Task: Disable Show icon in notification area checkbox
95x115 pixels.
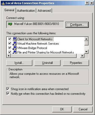Action: [x=8, y=89]
